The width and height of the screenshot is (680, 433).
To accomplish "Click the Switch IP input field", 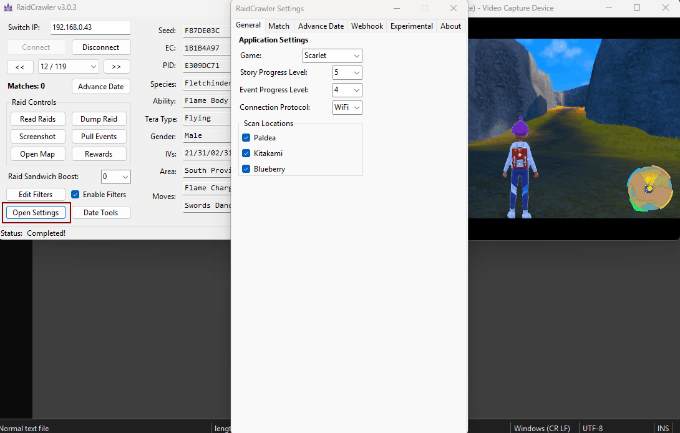I will [90, 27].
